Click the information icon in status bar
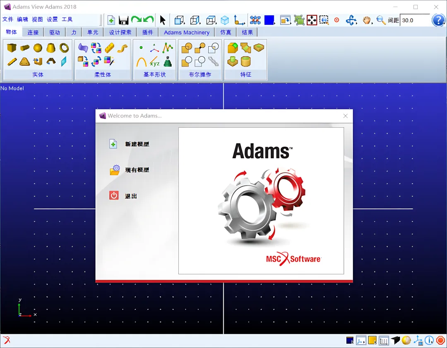The image size is (447, 348). tap(429, 340)
